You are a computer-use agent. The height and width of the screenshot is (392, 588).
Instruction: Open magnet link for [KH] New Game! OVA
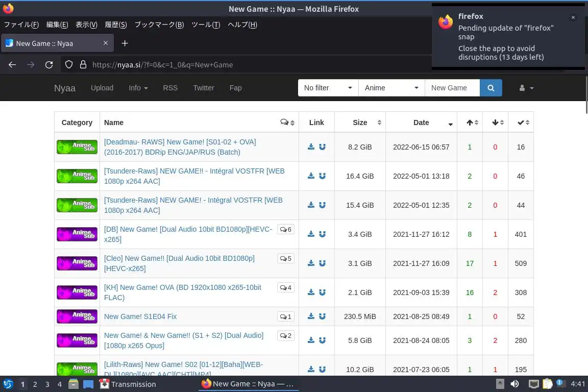pos(322,292)
